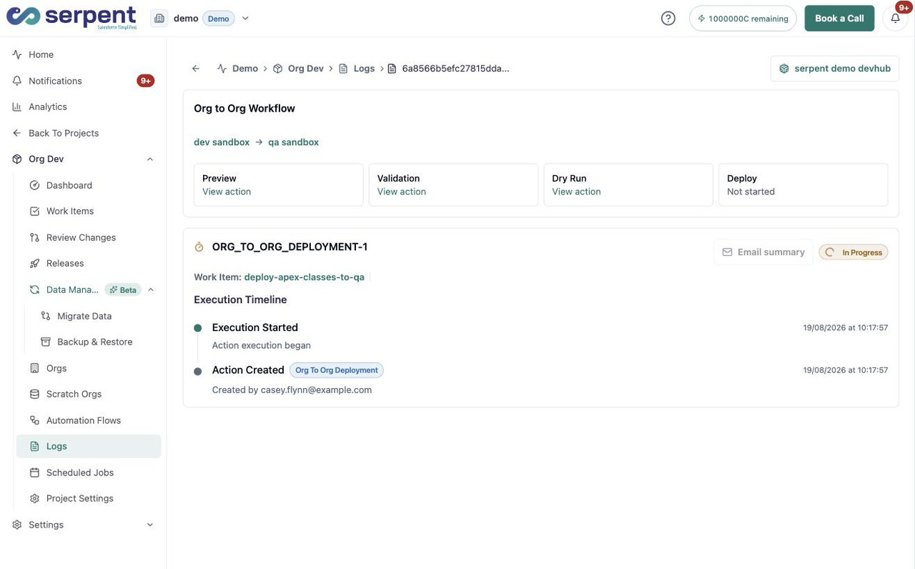Screen dimensions: 915x569
Task: Open the demo workspace dropdown chevron
Action: tap(245, 19)
